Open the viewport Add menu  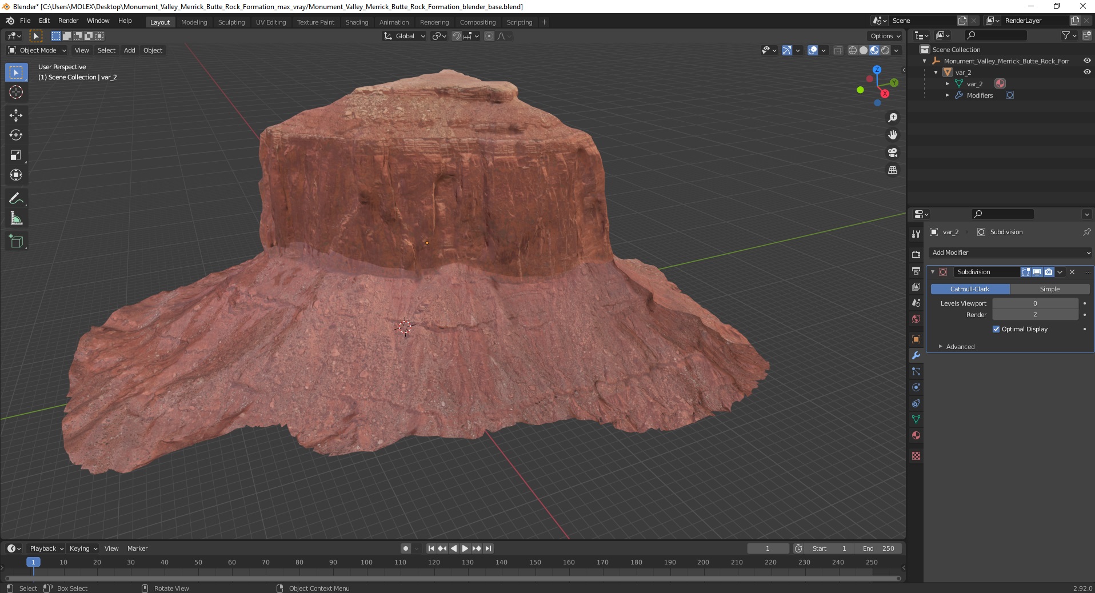pos(130,50)
